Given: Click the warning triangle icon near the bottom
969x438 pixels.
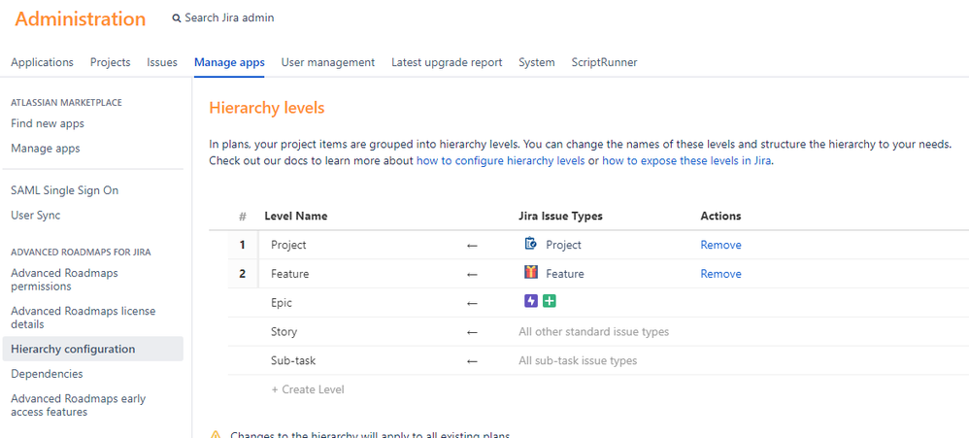Looking at the screenshot, I should click(x=215, y=435).
